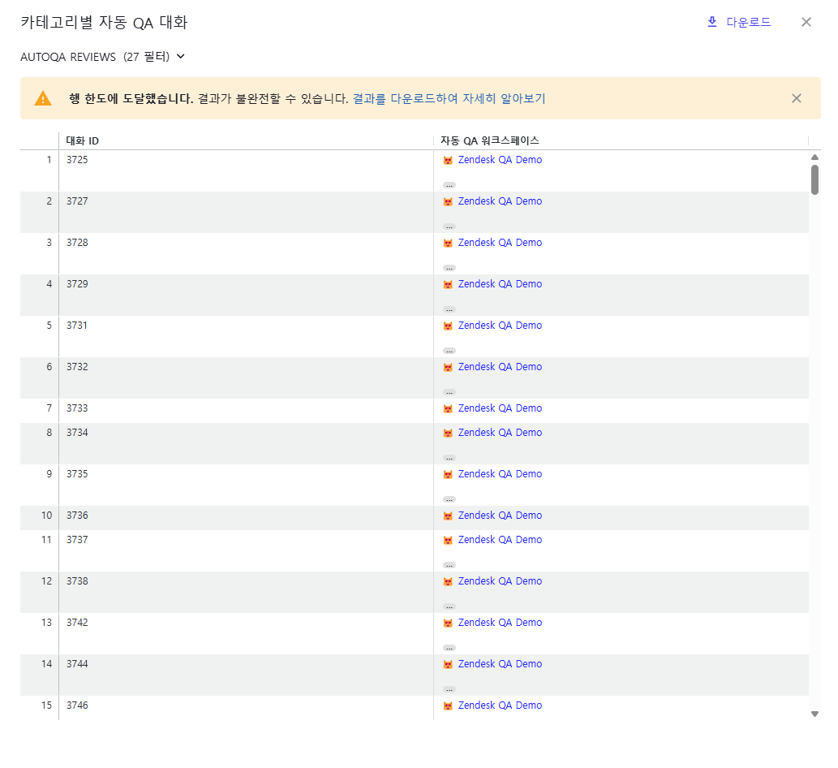Select conversation ID 3725 cell
Viewport: 838px width, 768px height.
tap(246, 171)
